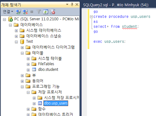Collapse the Test database node
This screenshot has width=156, height=116.
16,42
